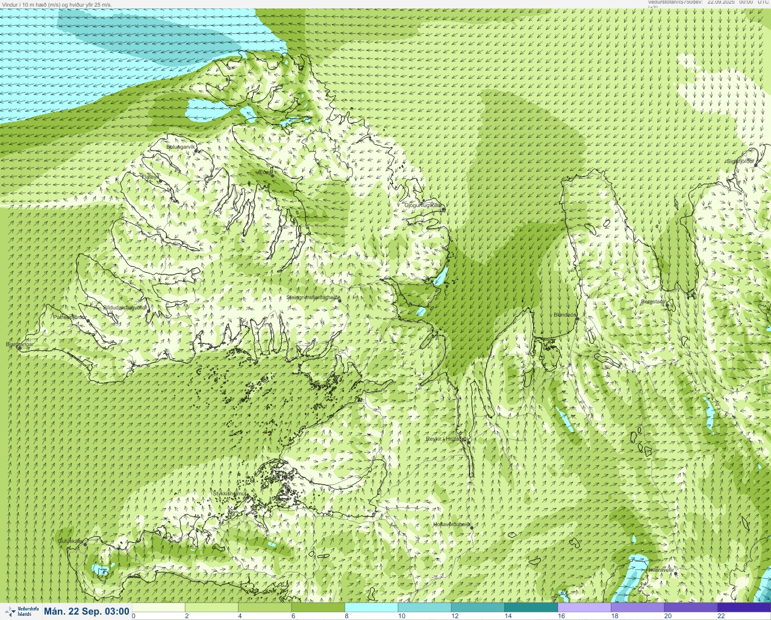Click the Bergstaðir station dot
Screen dimensions: 771x620
pos(667,305)
